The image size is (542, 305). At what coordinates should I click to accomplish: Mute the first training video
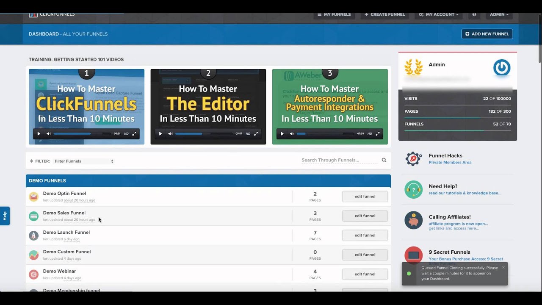[x=49, y=134]
